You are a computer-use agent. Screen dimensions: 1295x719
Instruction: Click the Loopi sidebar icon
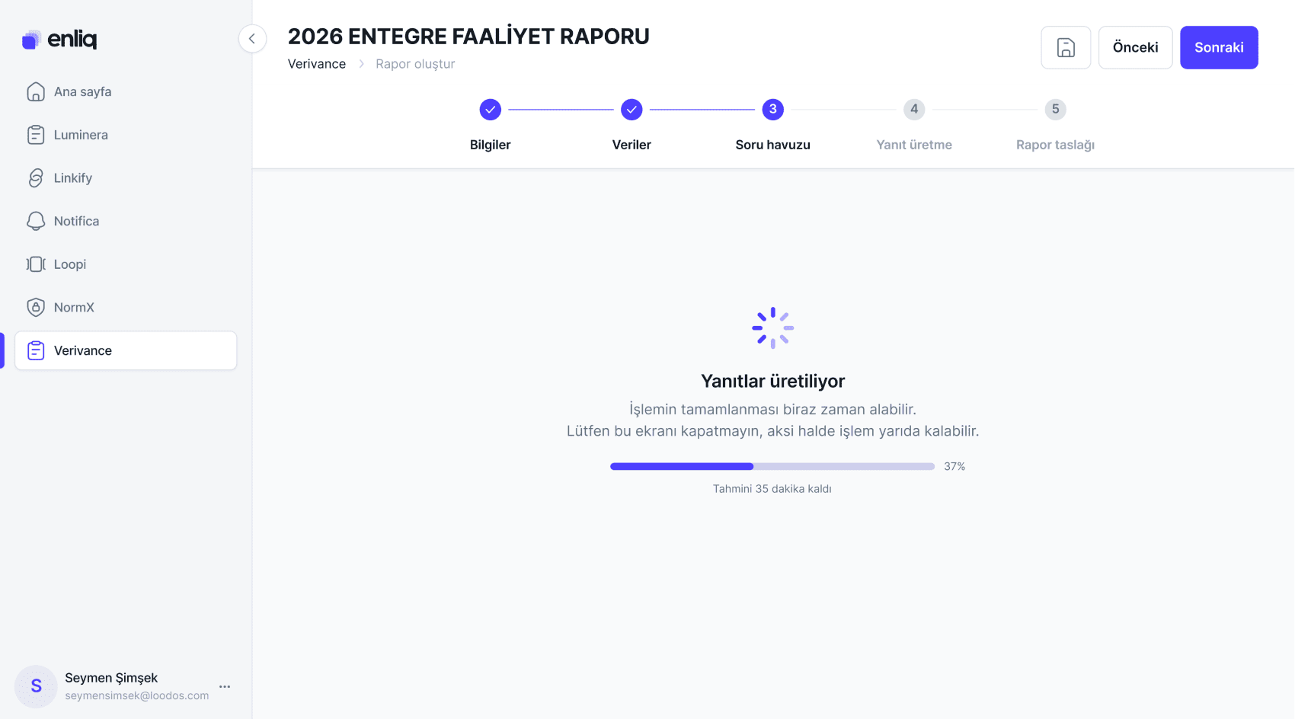(36, 264)
